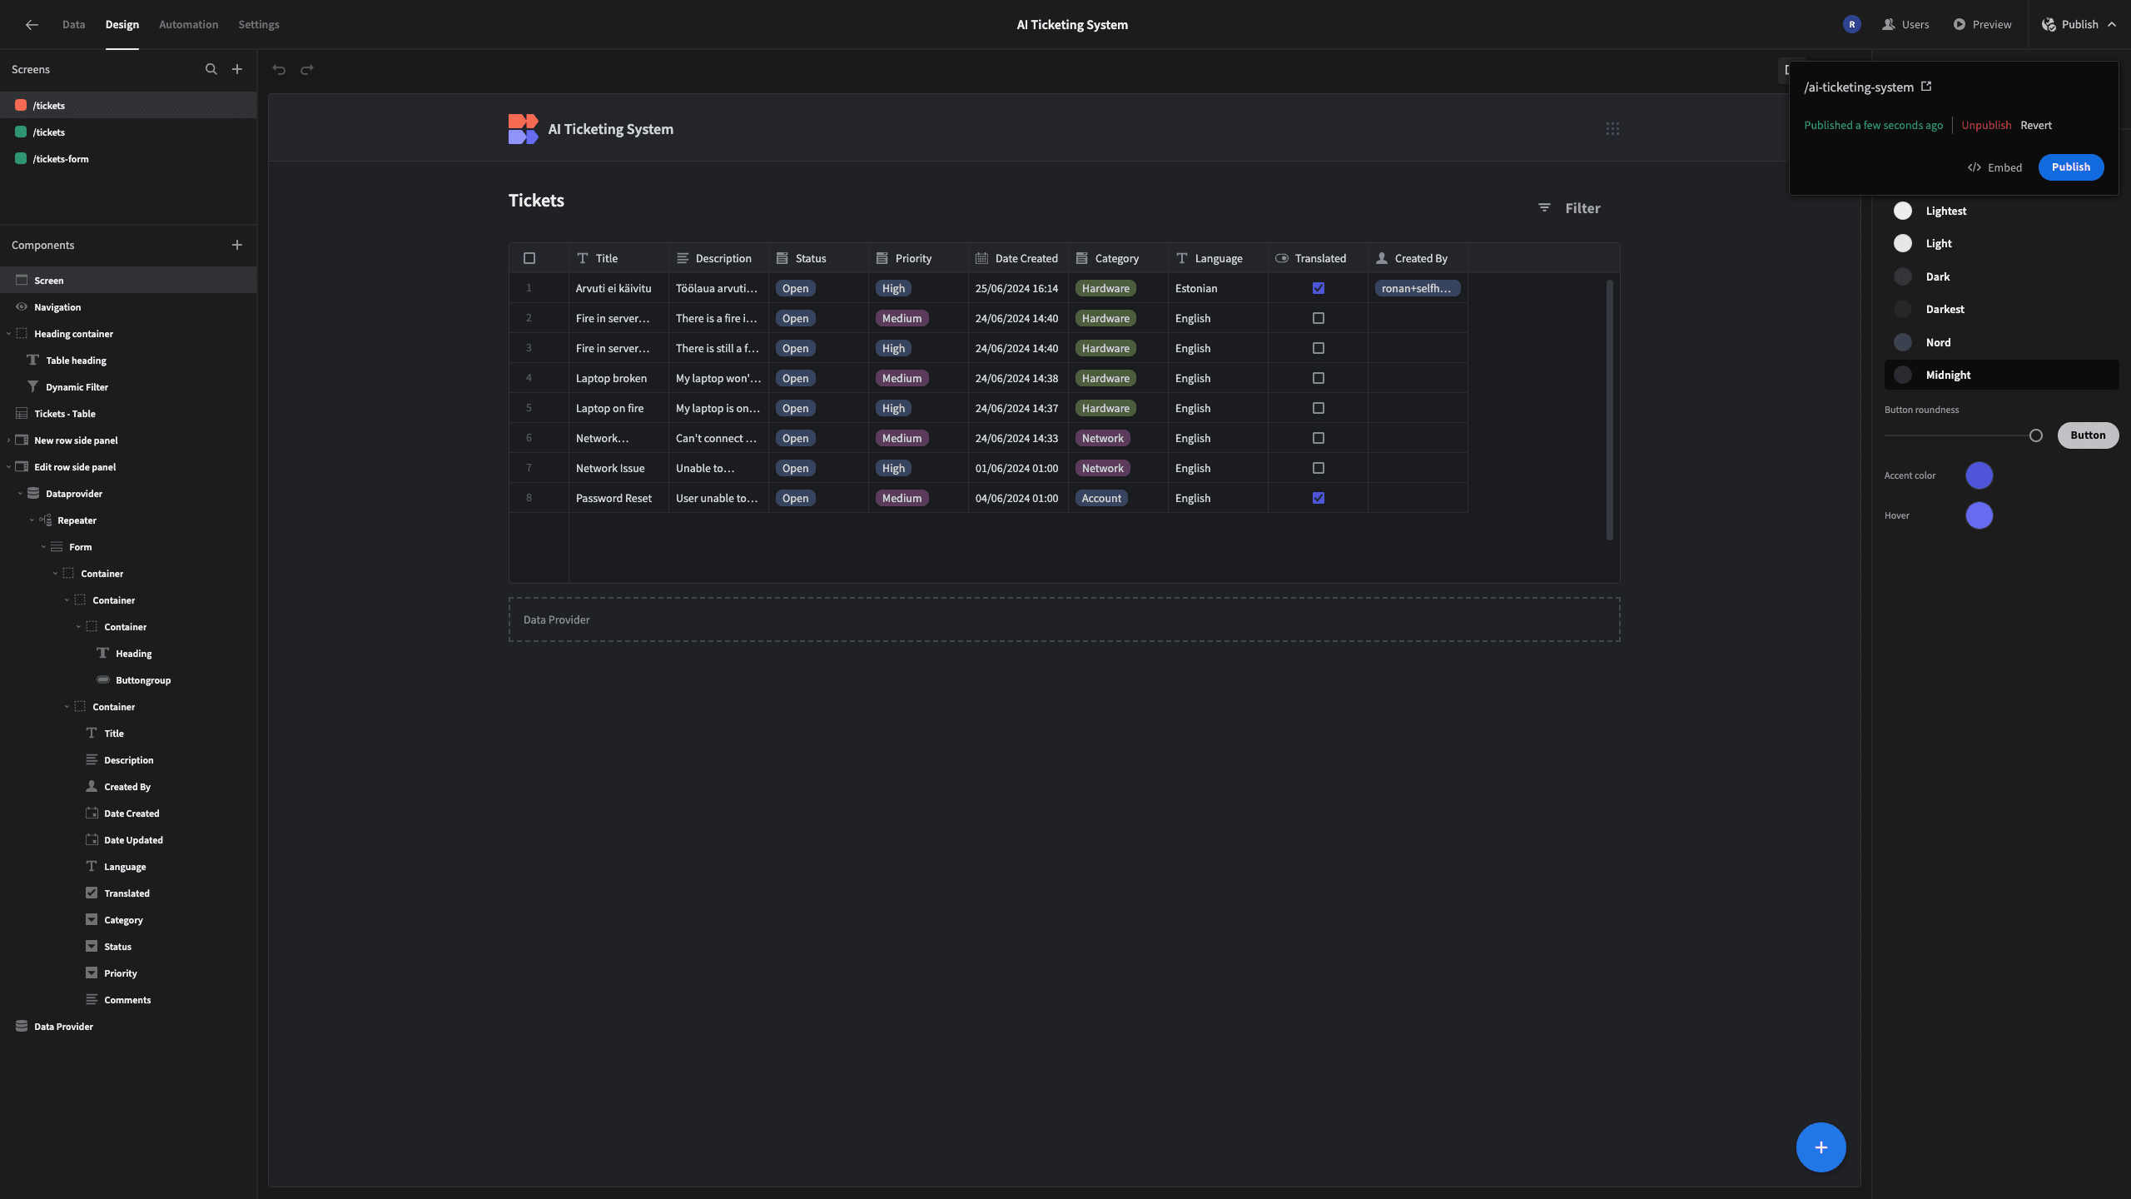The width and height of the screenshot is (2131, 1199).
Task: Click the Unpublish link
Action: point(1986,126)
